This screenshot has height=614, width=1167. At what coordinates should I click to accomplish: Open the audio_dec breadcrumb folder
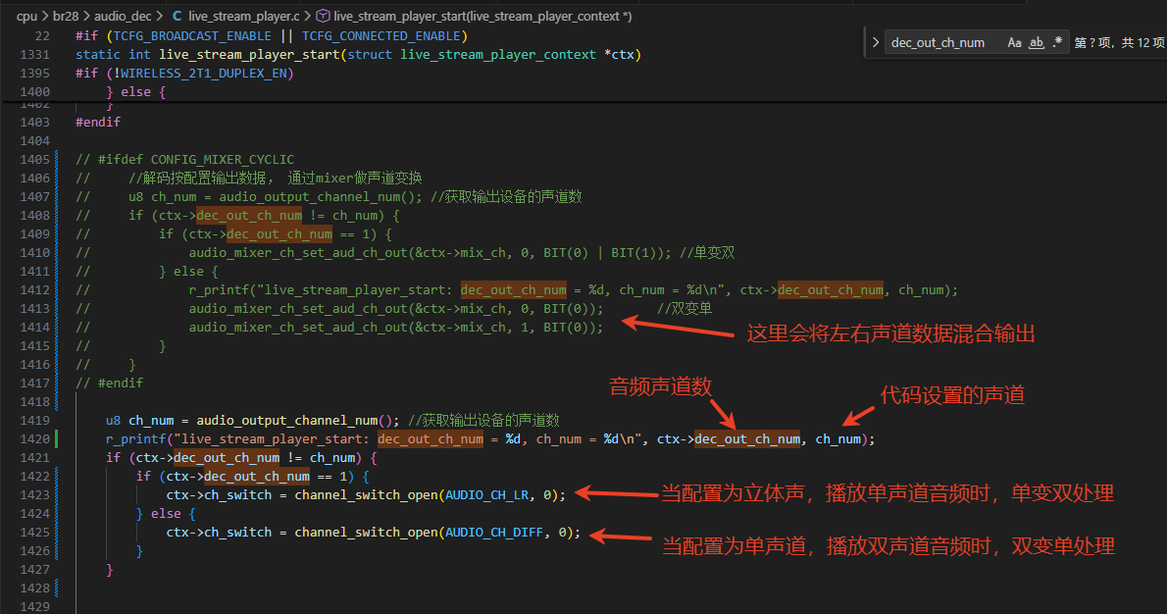point(123,16)
